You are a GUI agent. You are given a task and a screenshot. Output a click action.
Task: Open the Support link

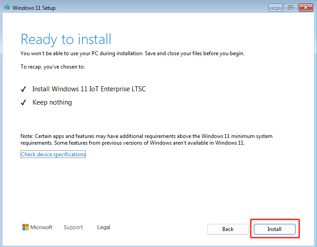tap(73, 227)
